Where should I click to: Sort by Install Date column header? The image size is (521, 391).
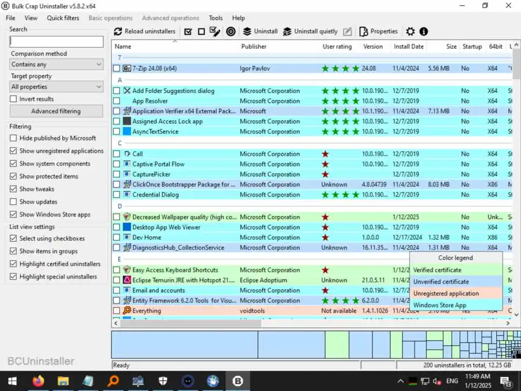409,46
